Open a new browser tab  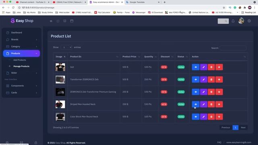point(164,2)
